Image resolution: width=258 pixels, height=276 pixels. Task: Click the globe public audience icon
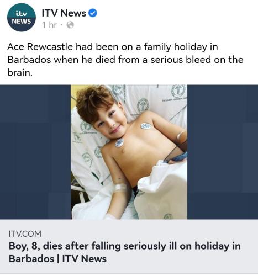click(70, 25)
